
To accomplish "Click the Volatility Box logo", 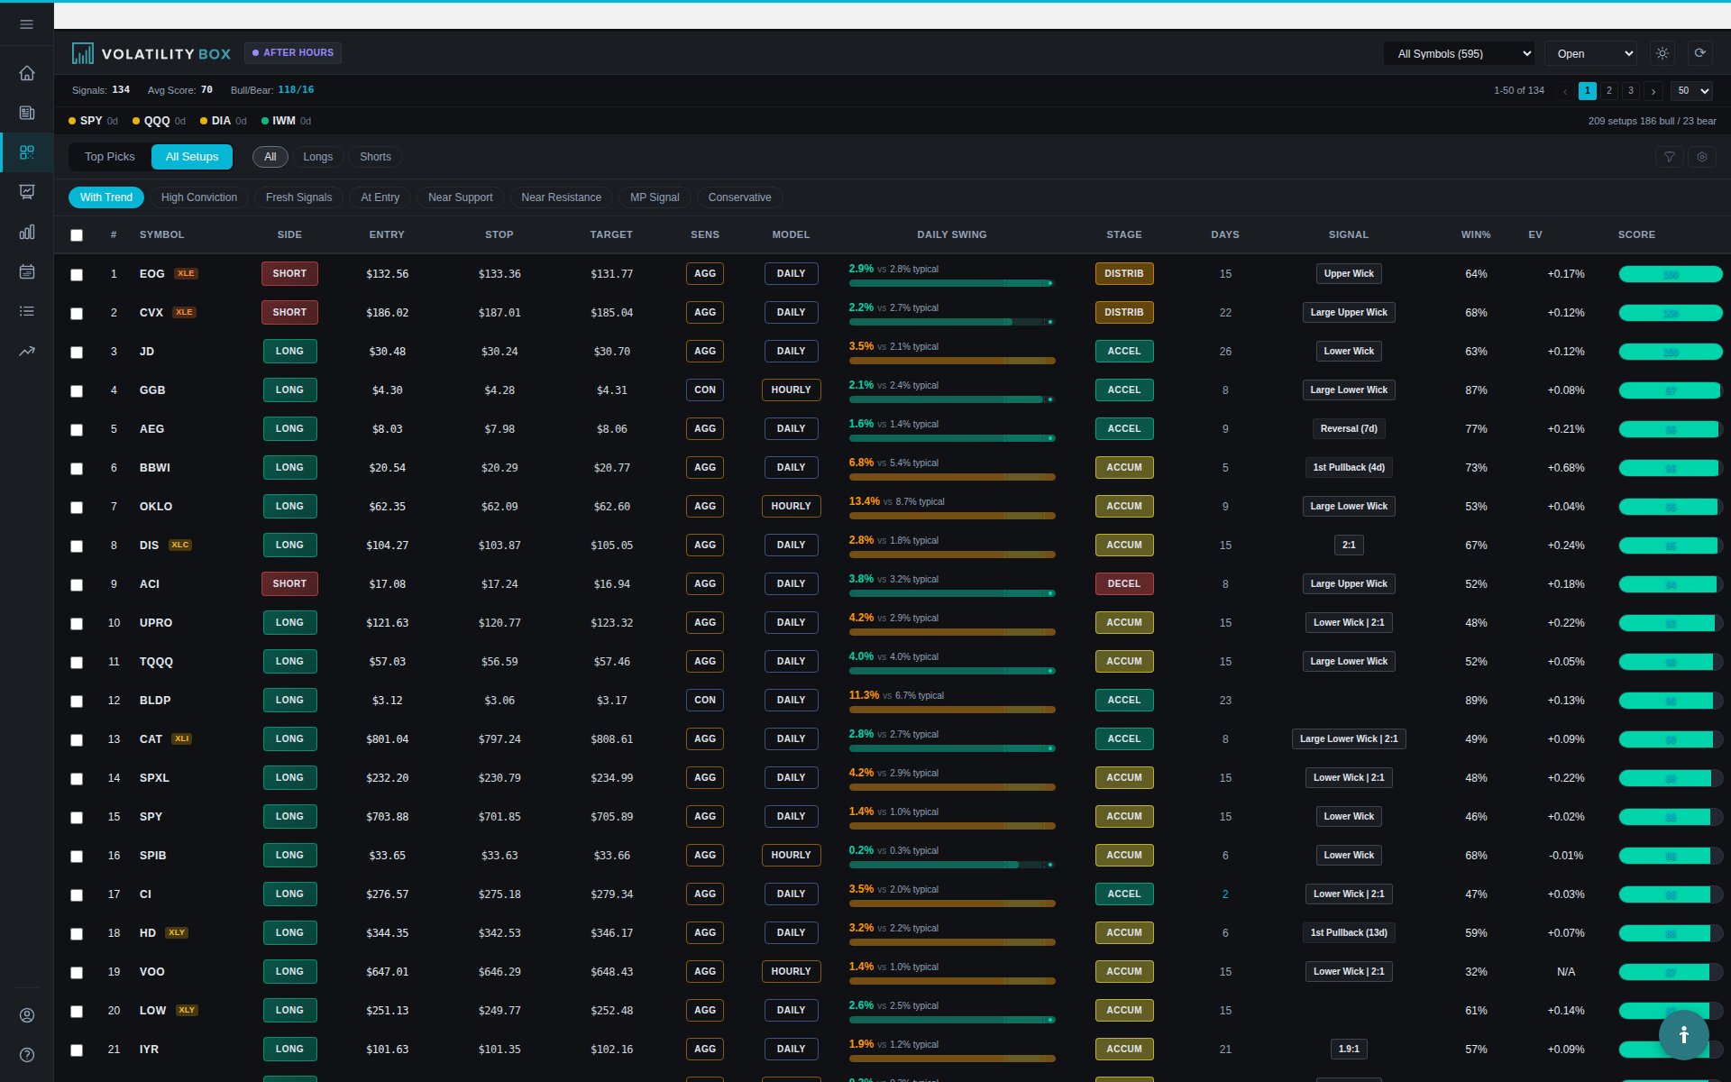I will (x=151, y=54).
